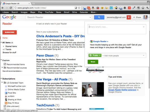Open the More menu in Google bar

(94, 12)
